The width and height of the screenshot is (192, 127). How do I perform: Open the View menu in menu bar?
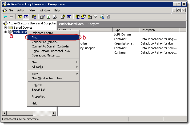pos(32,10)
